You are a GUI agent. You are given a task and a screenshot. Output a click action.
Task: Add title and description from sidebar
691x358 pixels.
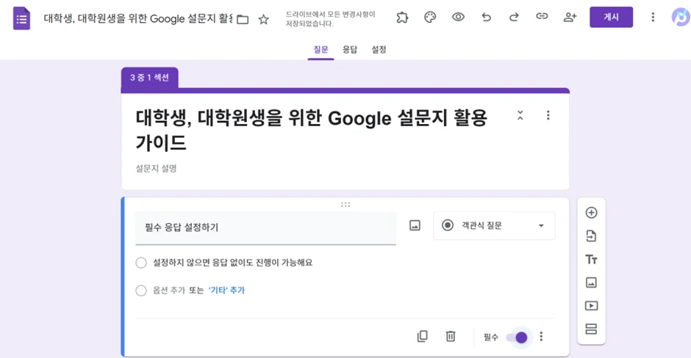(x=591, y=260)
